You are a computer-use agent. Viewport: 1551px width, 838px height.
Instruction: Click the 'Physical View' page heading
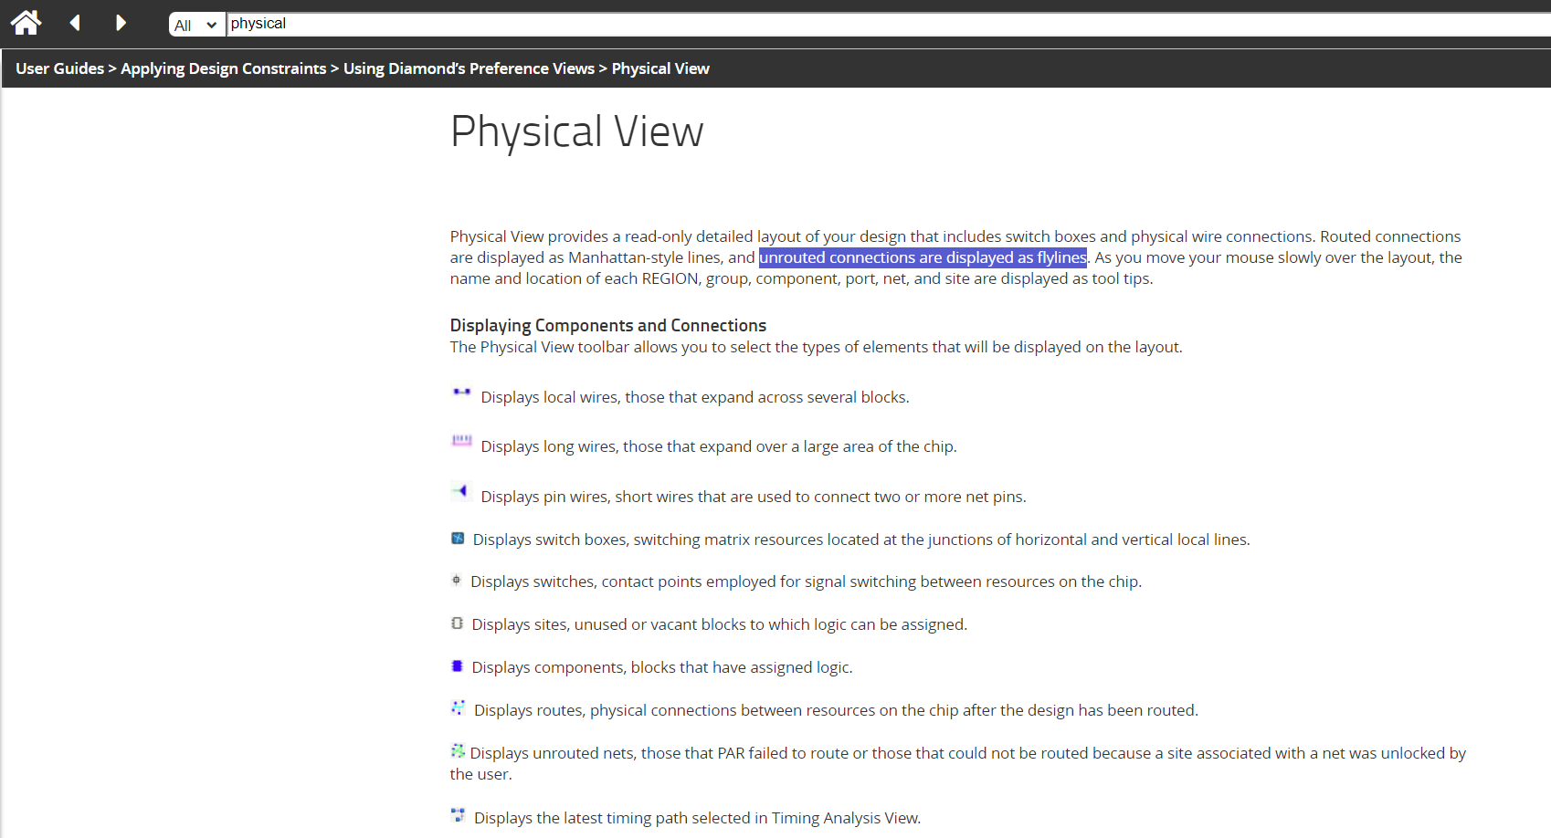[x=577, y=132]
